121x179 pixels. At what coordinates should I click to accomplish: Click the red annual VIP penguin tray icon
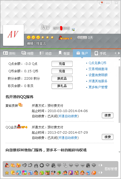pyautogui.click(x=7, y=165)
